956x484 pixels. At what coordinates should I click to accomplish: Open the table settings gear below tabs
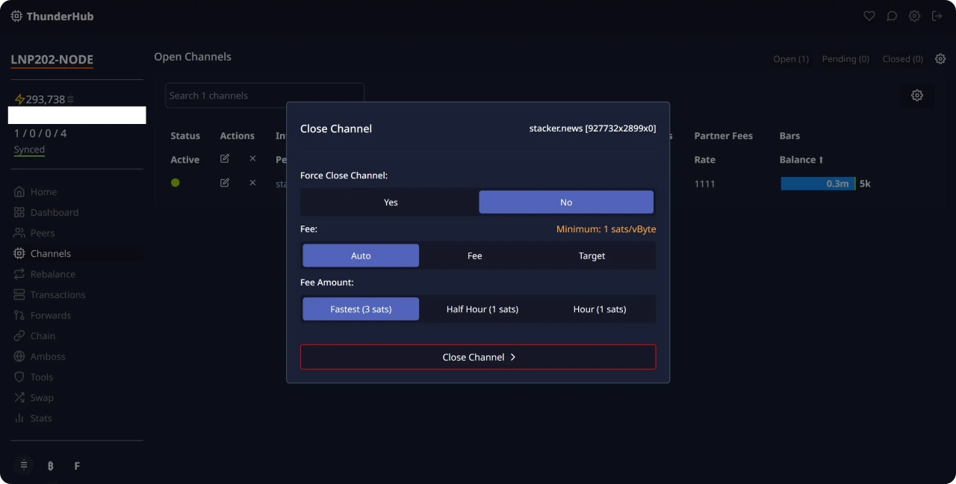tap(917, 96)
